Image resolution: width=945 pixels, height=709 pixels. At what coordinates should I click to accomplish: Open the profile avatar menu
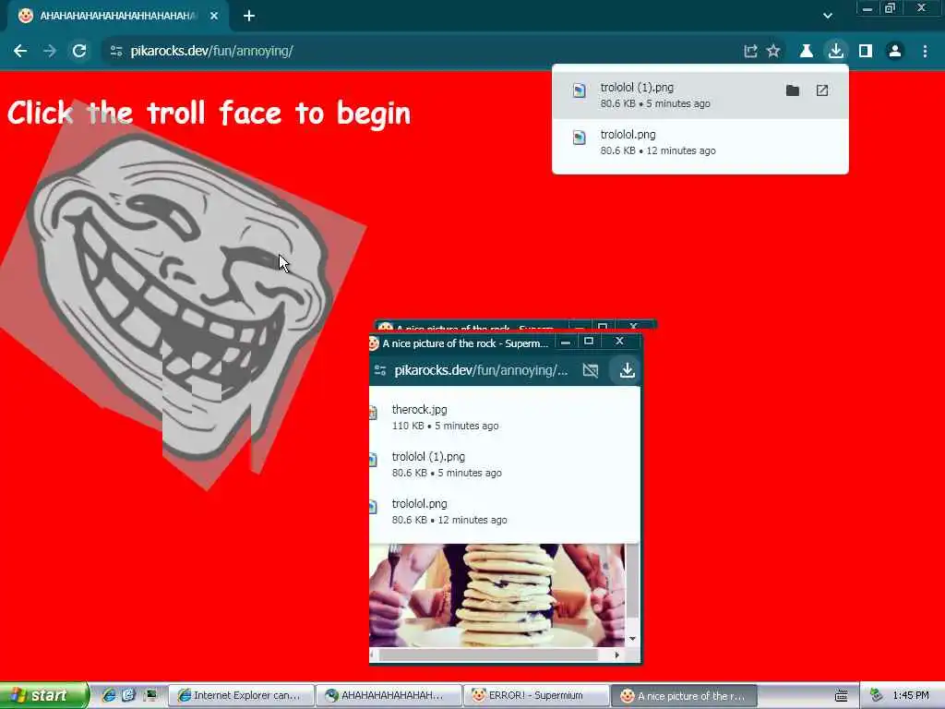[x=895, y=52]
